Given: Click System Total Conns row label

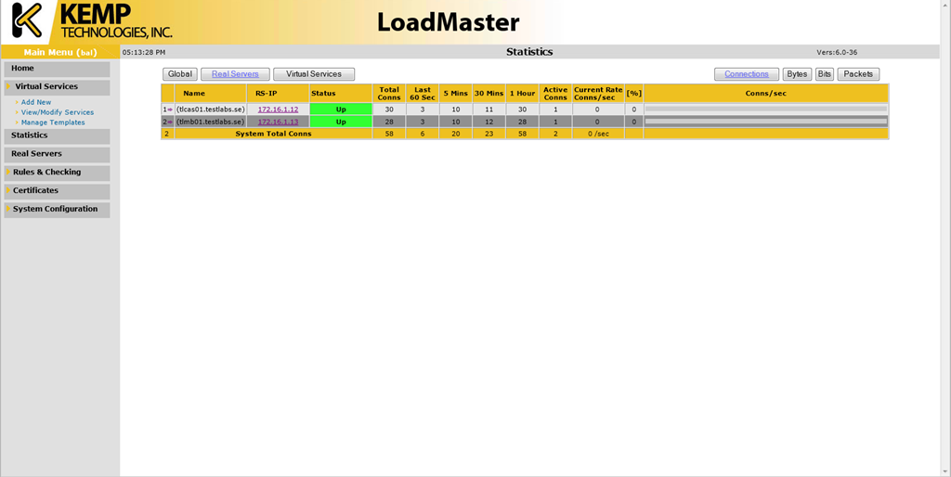Looking at the screenshot, I should (x=273, y=134).
